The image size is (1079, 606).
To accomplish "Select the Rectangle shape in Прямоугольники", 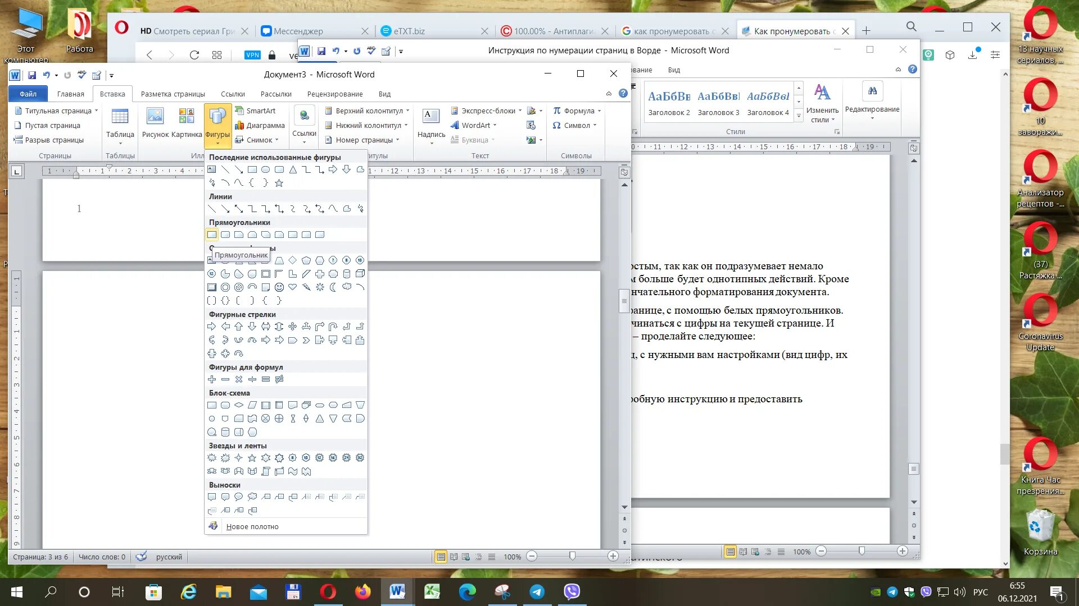I will pos(212,235).
